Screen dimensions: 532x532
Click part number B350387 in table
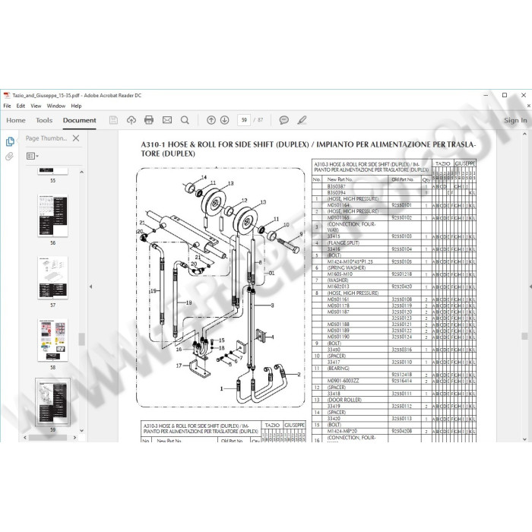tap(336, 186)
